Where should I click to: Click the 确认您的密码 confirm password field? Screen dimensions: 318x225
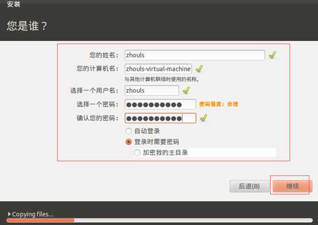[x=160, y=118]
